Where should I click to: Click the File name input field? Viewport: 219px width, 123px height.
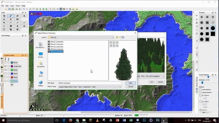coord(90,83)
